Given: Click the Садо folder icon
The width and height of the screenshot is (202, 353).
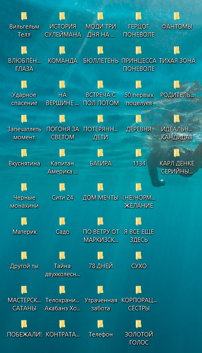Looking at the screenshot, I should [62, 221].
